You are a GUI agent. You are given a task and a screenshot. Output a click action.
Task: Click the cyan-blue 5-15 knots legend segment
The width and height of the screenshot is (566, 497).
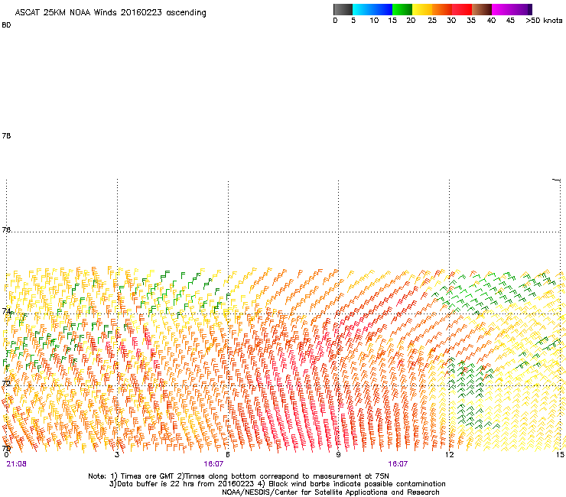point(372,9)
